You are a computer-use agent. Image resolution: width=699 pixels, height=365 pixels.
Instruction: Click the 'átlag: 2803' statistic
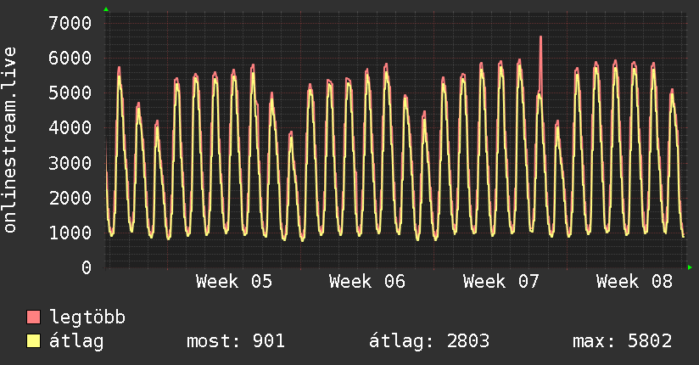click(429, 341)
